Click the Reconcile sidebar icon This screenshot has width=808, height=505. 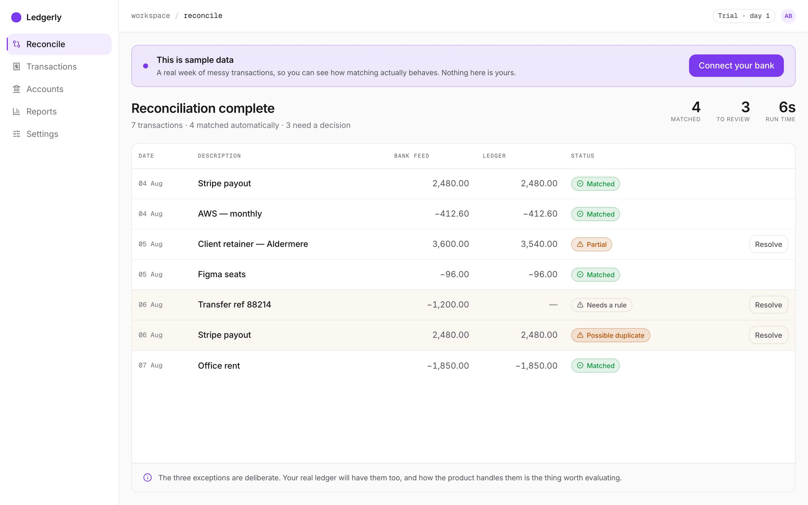click(x=16, y=44)
